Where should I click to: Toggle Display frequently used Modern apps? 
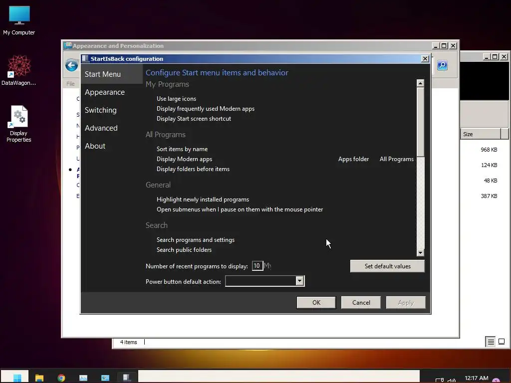point(205,109)
